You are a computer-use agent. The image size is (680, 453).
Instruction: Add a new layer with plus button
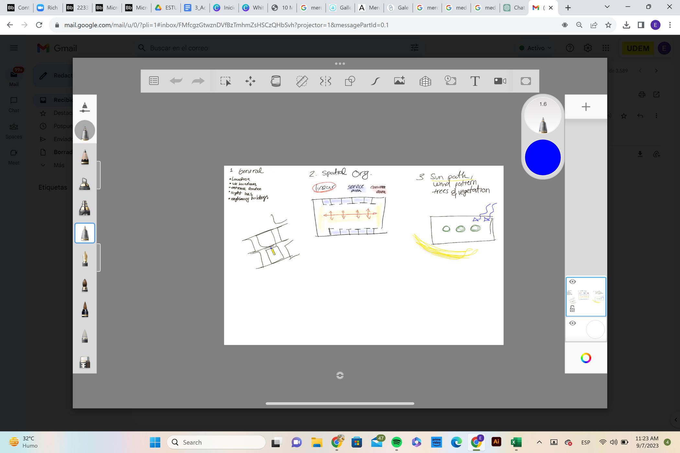(585, 107)
